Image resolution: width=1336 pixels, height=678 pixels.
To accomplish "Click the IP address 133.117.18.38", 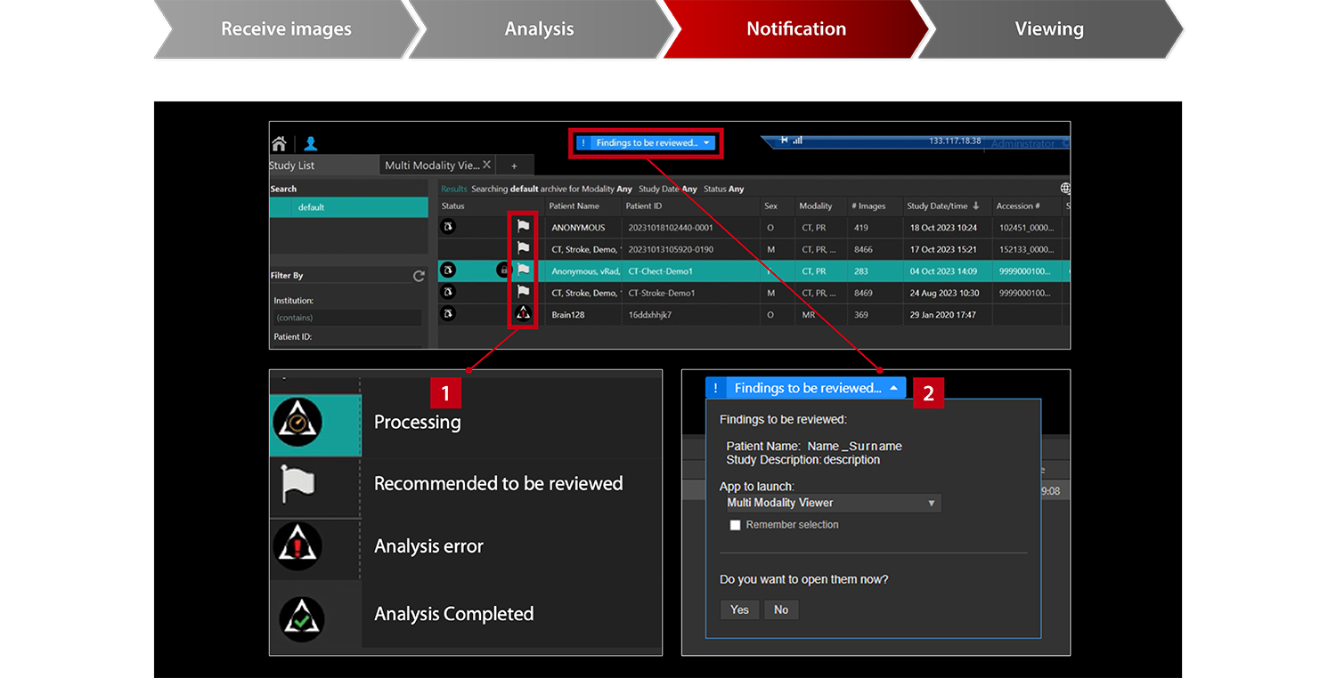I will click(x=954, y=141).
